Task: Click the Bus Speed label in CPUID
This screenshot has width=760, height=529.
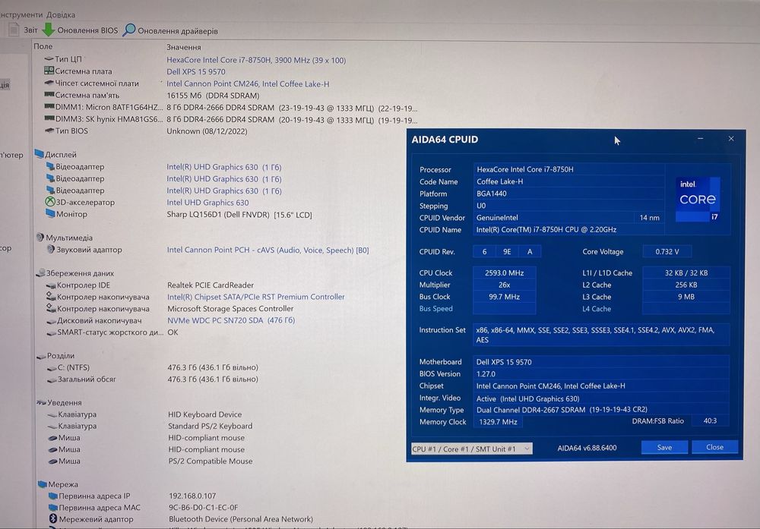Action: pyautogui.click(x=435, y=308)
